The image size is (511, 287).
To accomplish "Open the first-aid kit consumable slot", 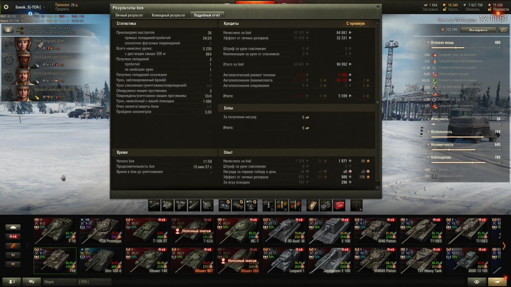I will coord(313,205).
